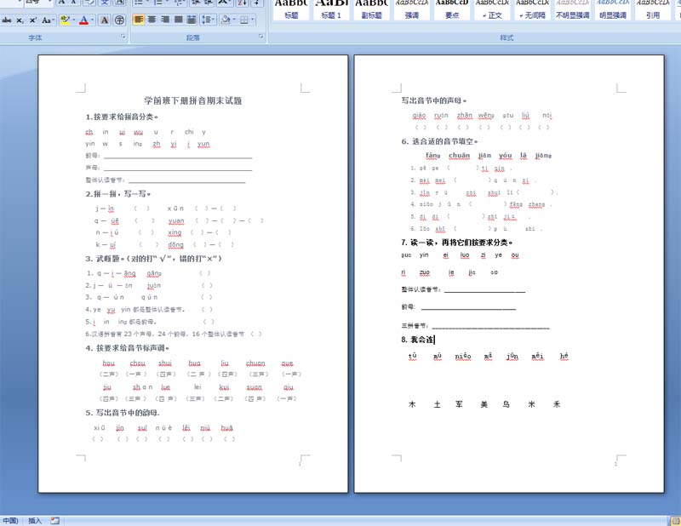
Task: Click the pinyin niǎo on page two
Action: click(x=463, y=356)
